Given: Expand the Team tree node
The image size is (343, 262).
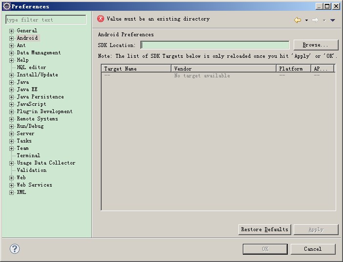Looking at the screenshot, I should [x=11, y=148].
